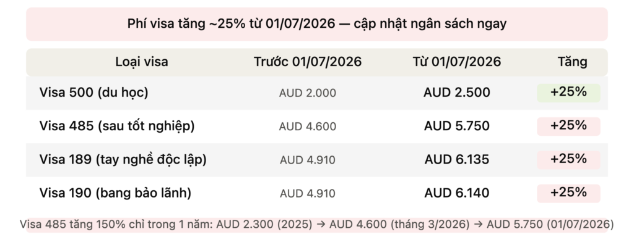Click the Visa 485 150% increase footnote
Screen dimensions: 634x242
coord(316,224)
